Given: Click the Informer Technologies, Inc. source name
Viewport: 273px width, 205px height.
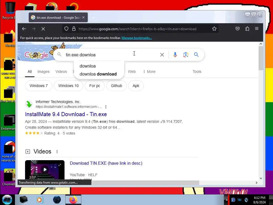Looking at the screenshot, I should click(x=58, y=102).
